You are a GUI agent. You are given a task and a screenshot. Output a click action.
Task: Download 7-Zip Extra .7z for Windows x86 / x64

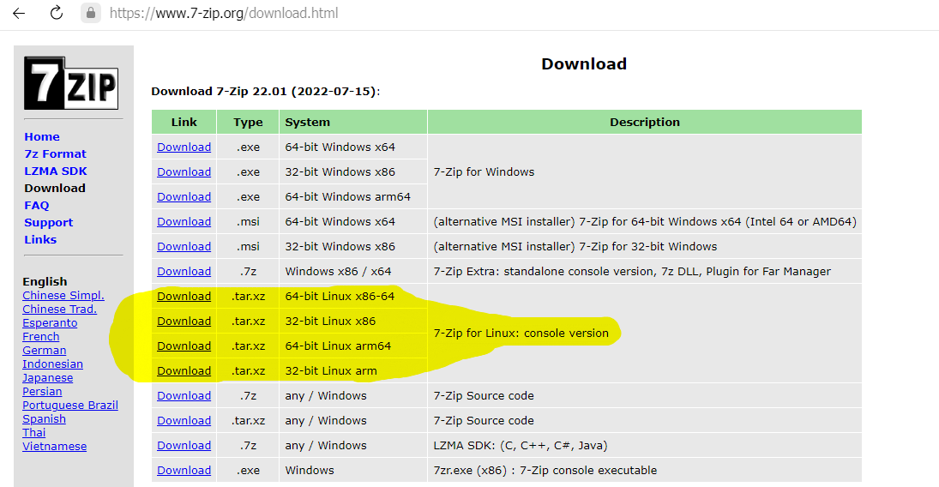184,271
